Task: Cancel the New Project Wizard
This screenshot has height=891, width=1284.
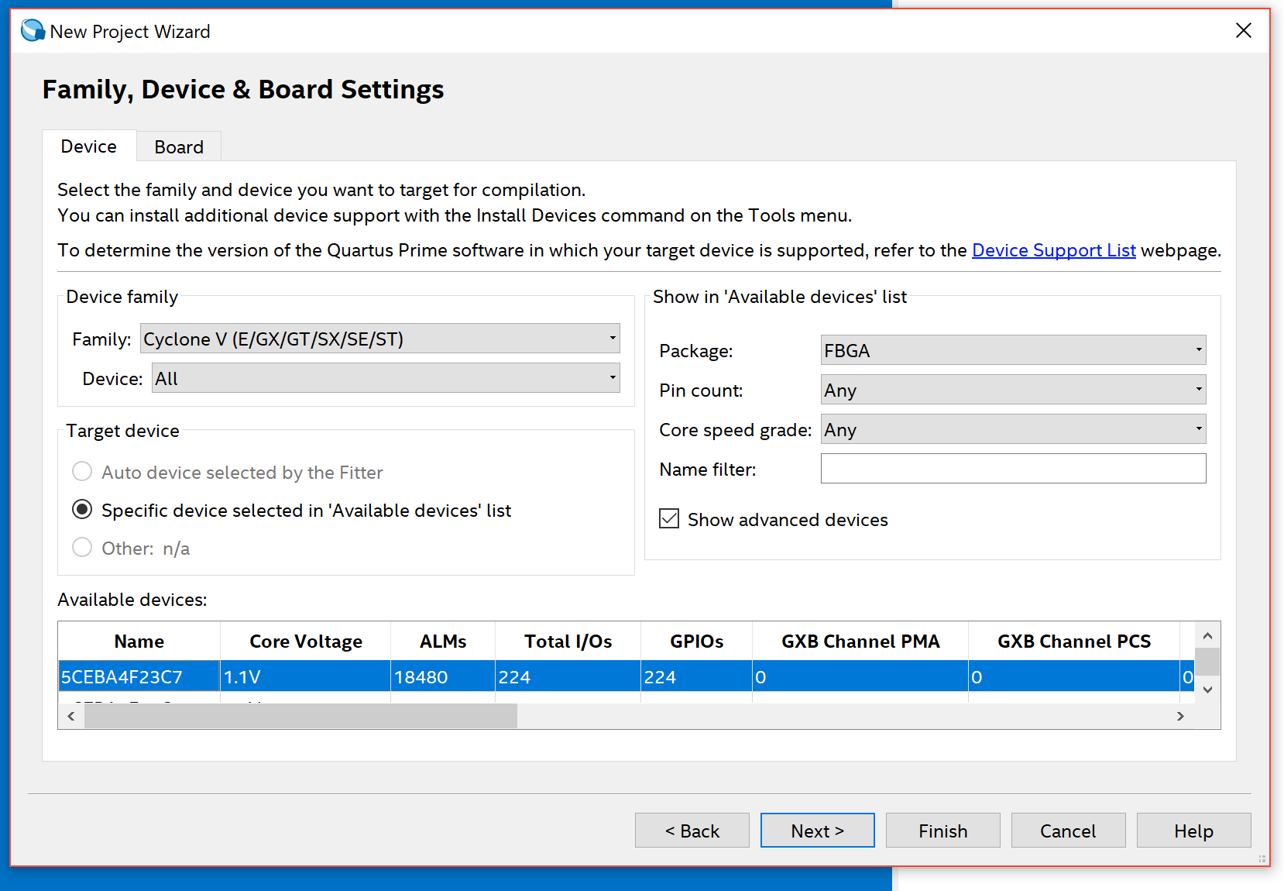Action: 1069,831
